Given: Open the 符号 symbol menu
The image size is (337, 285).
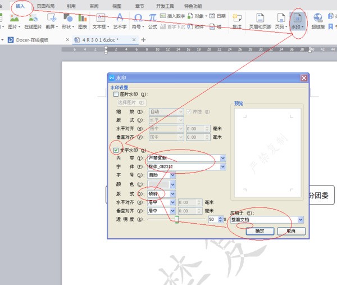Looking at the screenshot, I should [x=138, y=21].
